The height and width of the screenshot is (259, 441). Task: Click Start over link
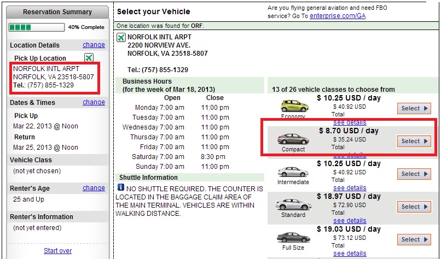pyautogui.click(x=57, y=251)
